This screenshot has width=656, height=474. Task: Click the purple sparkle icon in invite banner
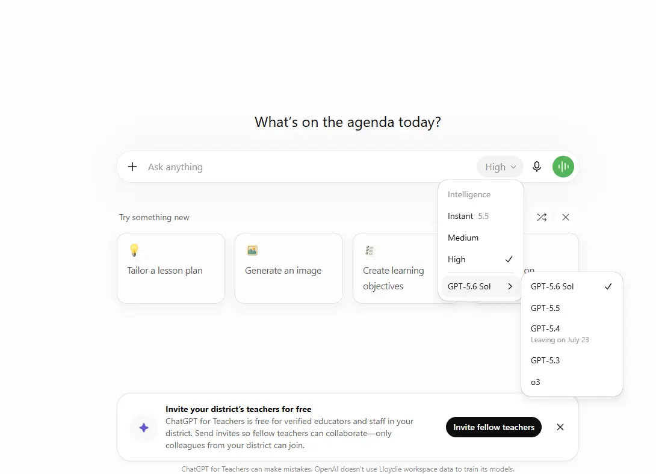144,428
